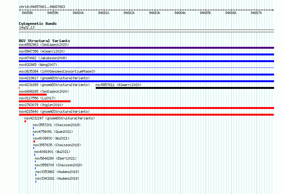Viewport: 283px width, 194px height.
Task: Click the 94666k ruler tick label
Action: pyautogui.click(x=231, y=13)
